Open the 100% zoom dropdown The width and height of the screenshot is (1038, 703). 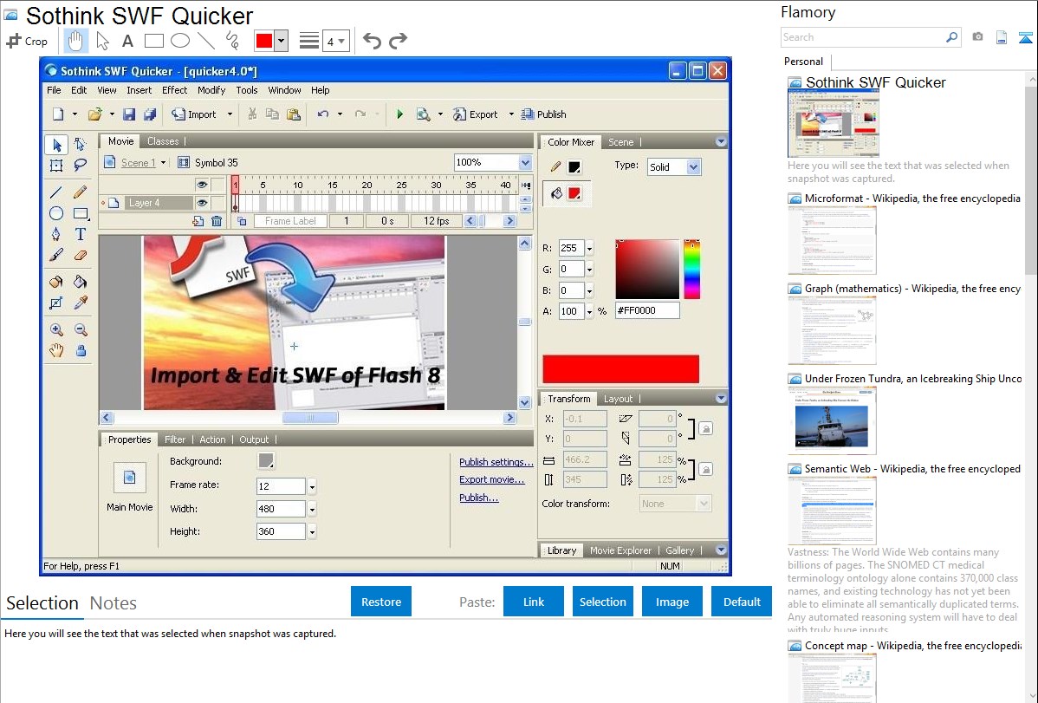click(x=524, y=162)
